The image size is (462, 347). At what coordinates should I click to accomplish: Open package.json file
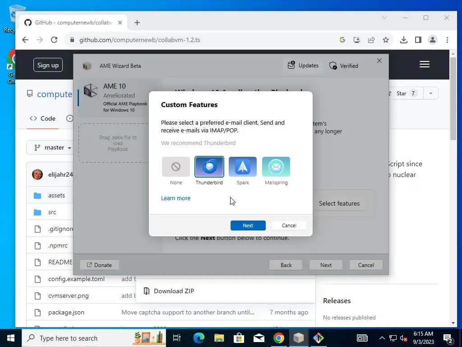pyautogui.click(x=66, y=312)
